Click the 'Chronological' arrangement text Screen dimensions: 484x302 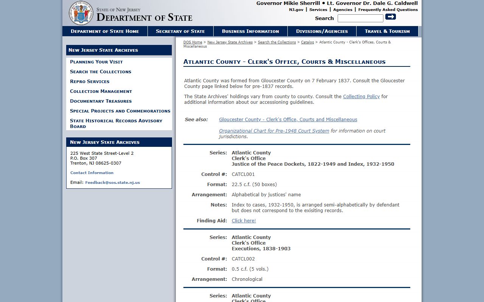pyautogui.click(x=247, y=279)
